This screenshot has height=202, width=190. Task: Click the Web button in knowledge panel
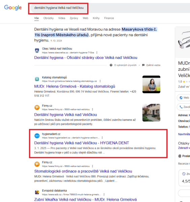click(184, 98)
